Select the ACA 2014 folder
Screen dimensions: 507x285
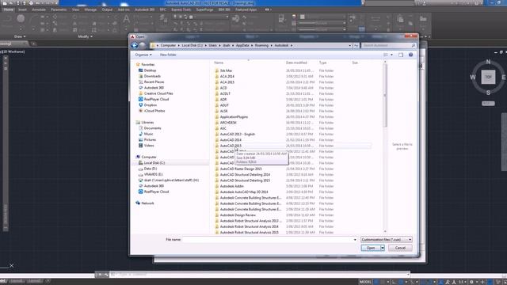pos(227,77)
